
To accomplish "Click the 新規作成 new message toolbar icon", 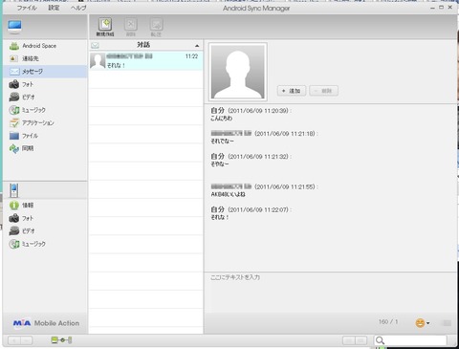I will click(x=105, y=27).
